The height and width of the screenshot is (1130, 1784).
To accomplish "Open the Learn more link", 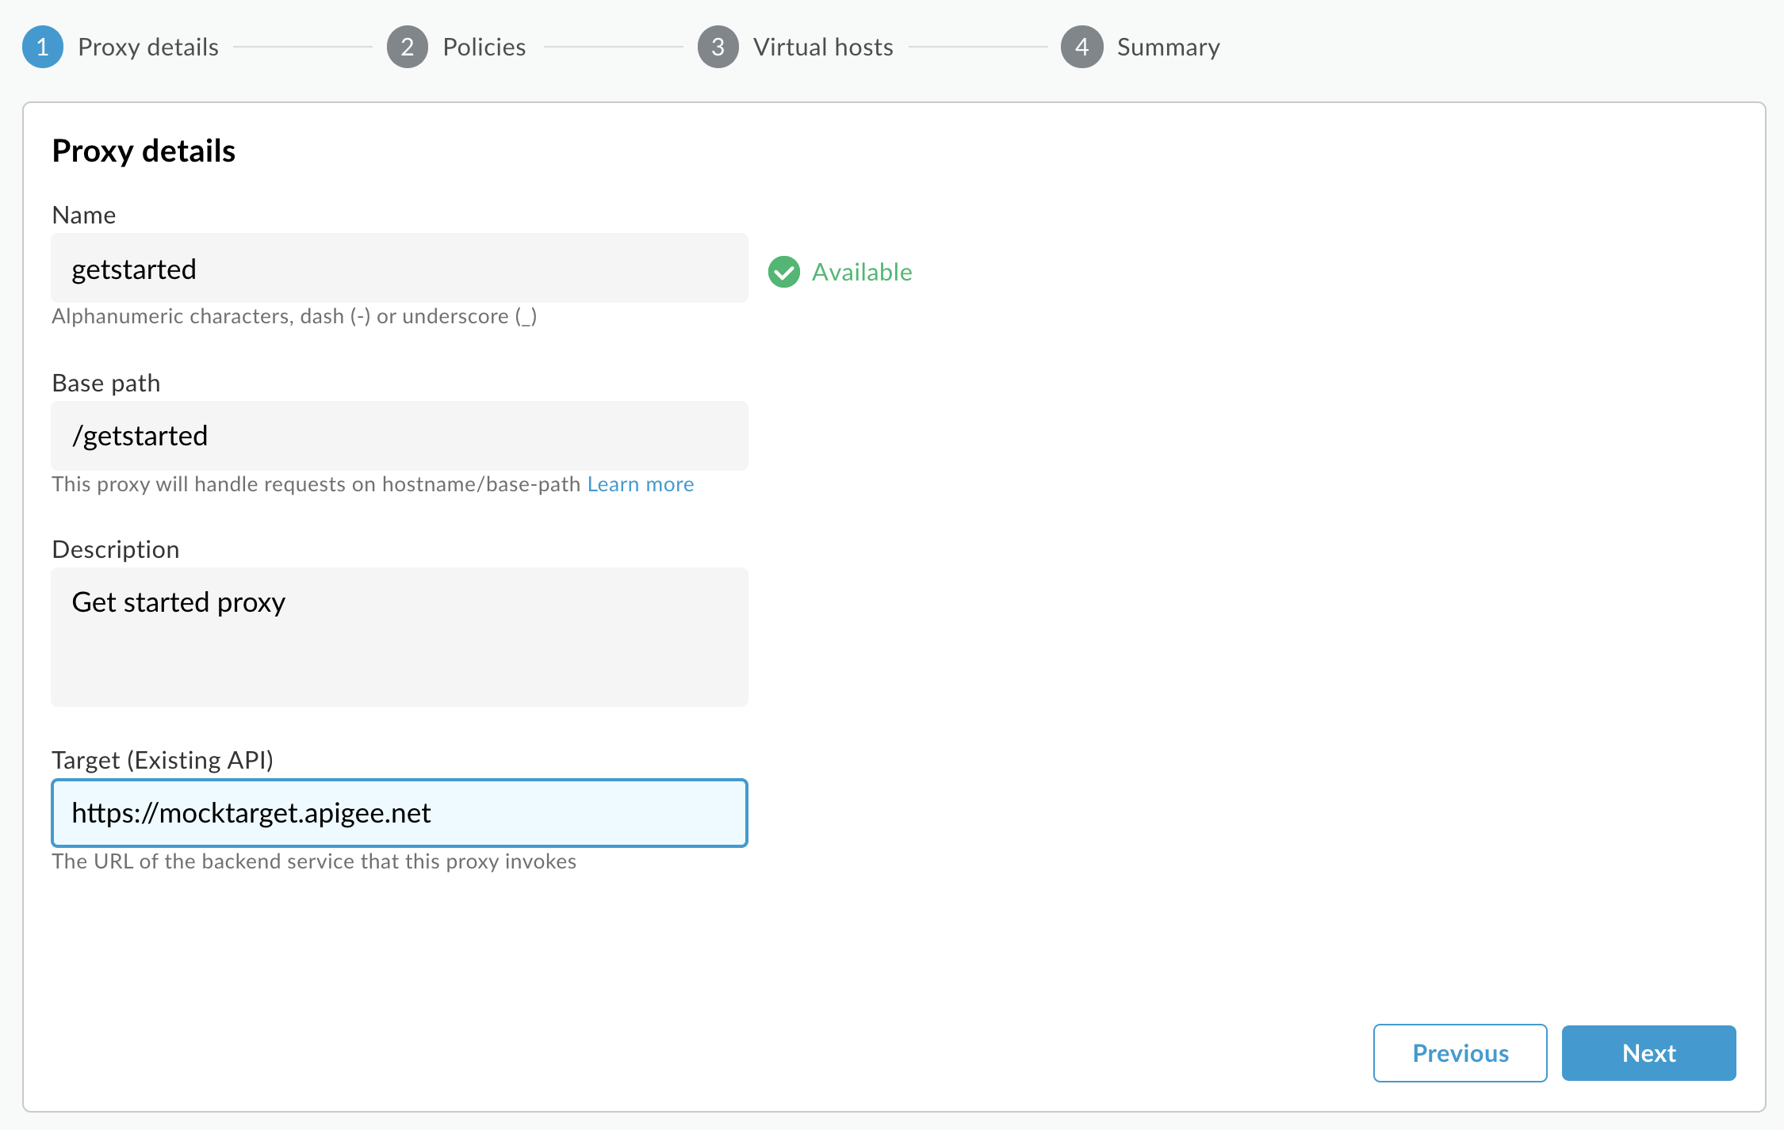I will click(x=640, y=484).
